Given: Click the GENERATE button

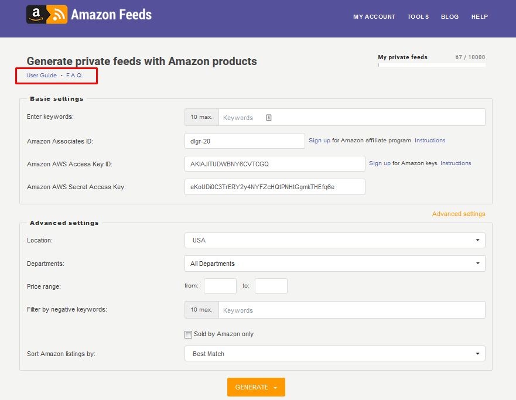Looking at the screenshot, I should coord(256,387).
